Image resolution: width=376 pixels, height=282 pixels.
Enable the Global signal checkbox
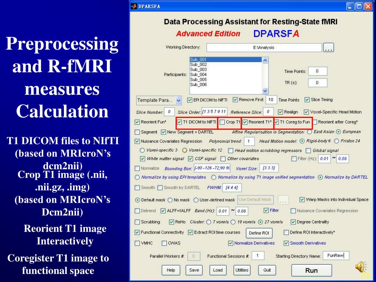[308, 151]
